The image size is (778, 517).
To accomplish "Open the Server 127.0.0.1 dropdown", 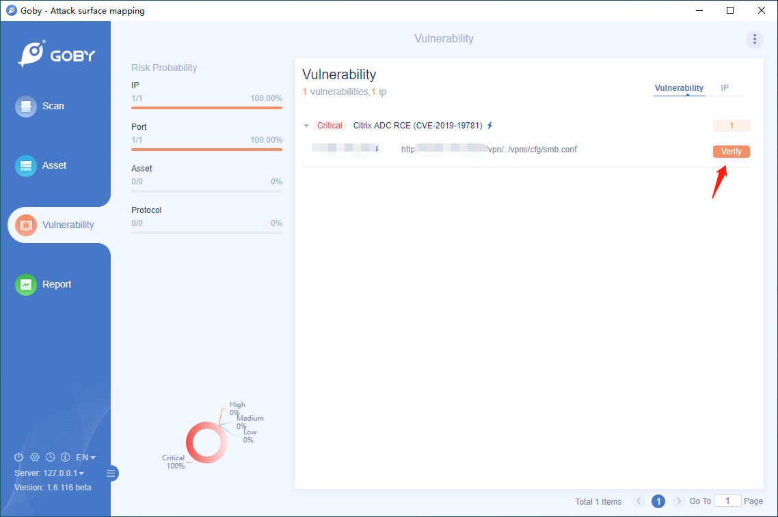I will click(49, 473).
